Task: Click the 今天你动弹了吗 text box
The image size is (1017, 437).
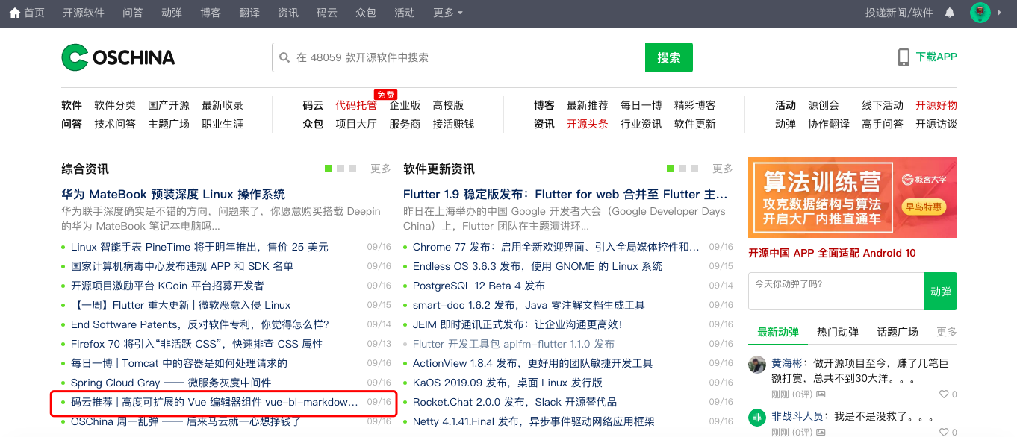Action: [836, 291]
